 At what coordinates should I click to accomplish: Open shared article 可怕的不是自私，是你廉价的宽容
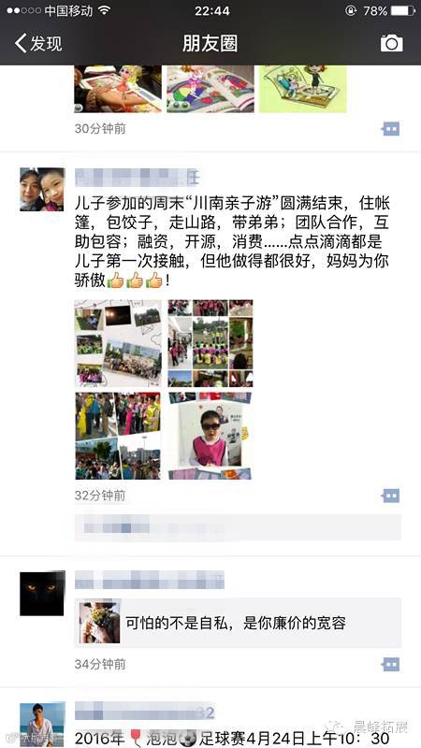(238, 623)
